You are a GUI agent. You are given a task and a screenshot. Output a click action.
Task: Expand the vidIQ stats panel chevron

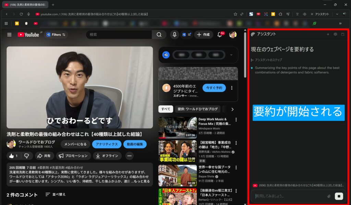tap(231, 55)
